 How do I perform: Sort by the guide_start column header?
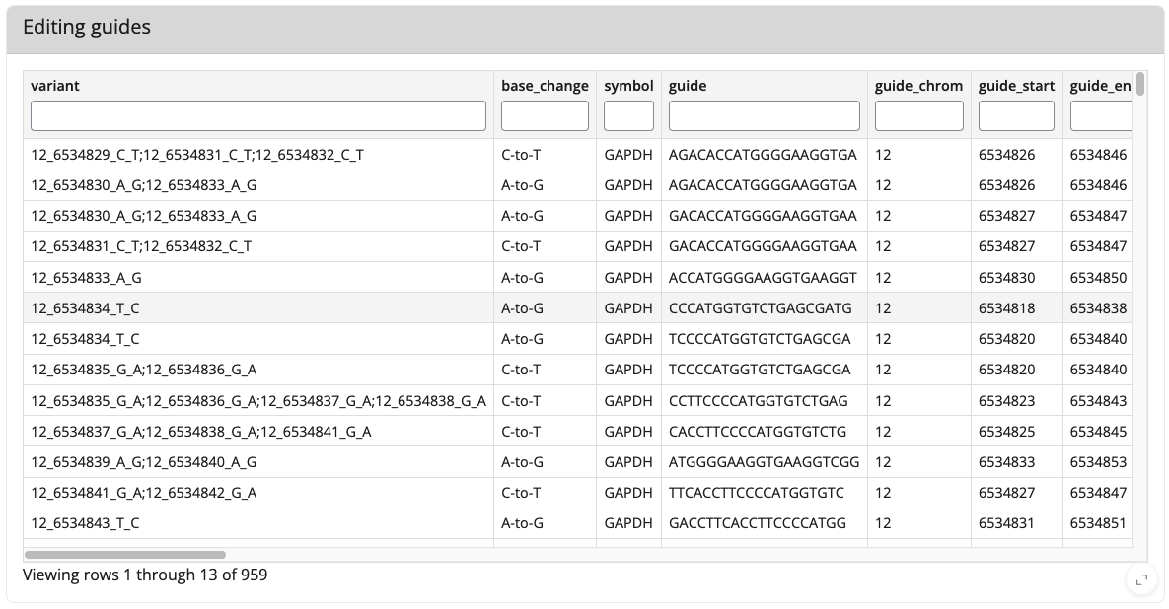click(x=1016, y=86)
